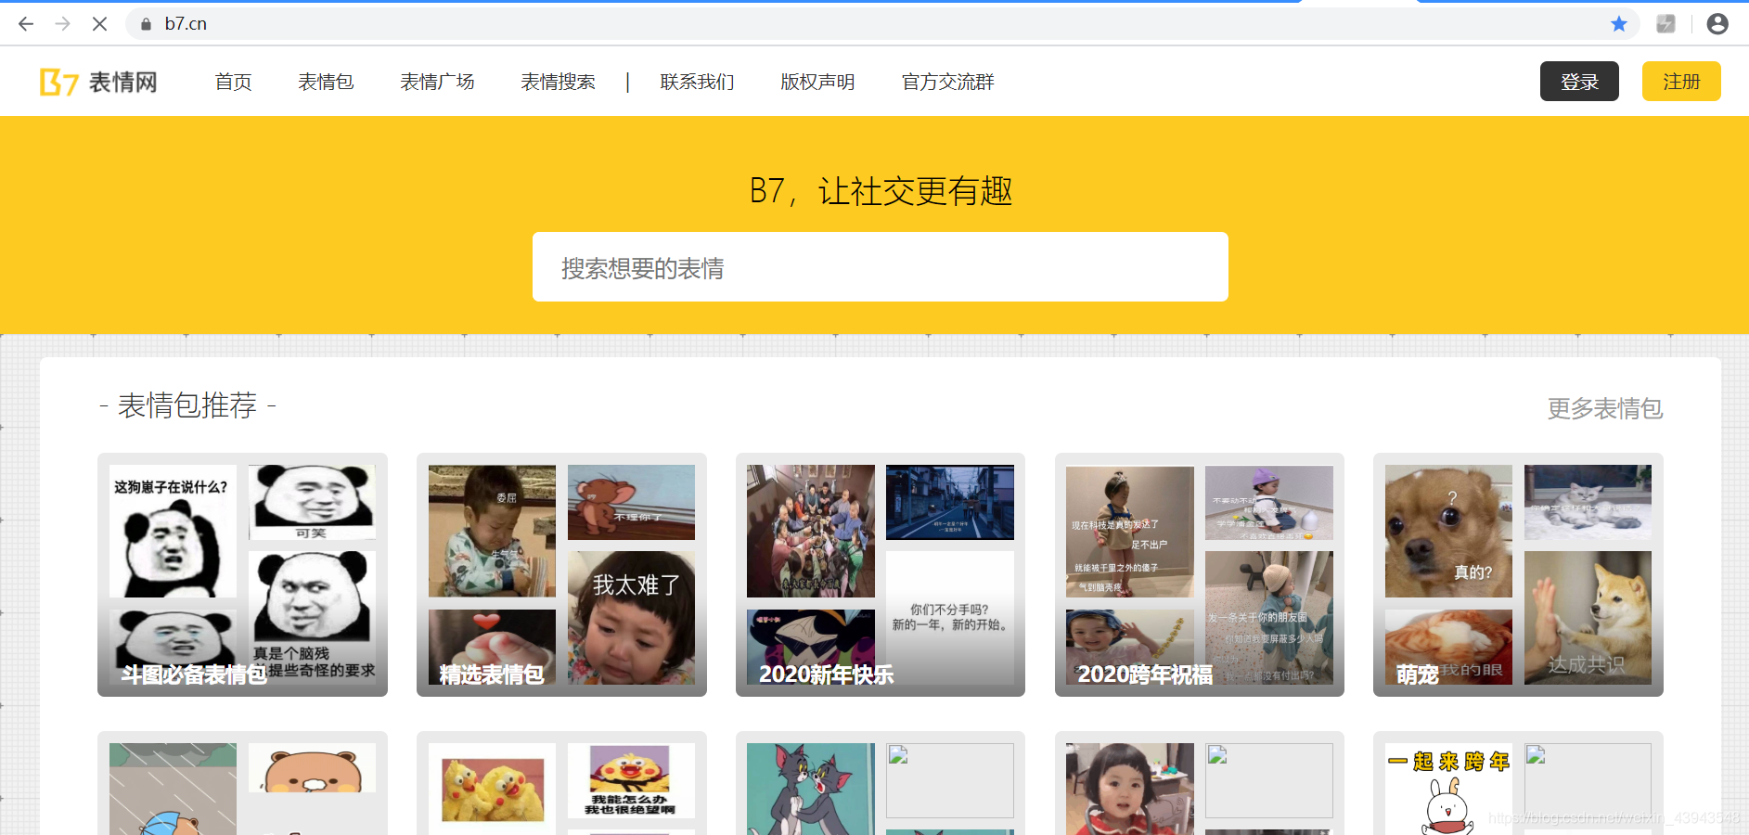The image size is (1749, 835).
Task: Click the 达成共识 shiba high-five image
Action: coord(1588,618)
